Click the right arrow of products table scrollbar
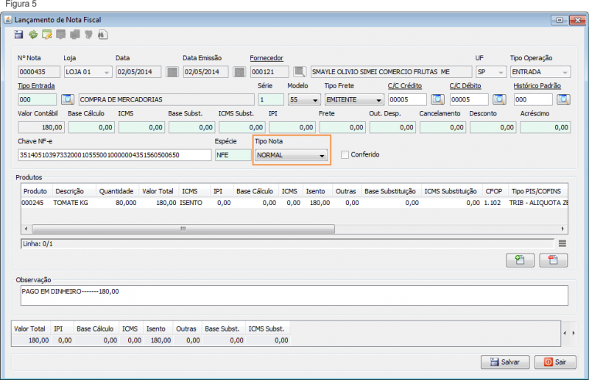Screen dimensions: 589x380 point(562,229)
